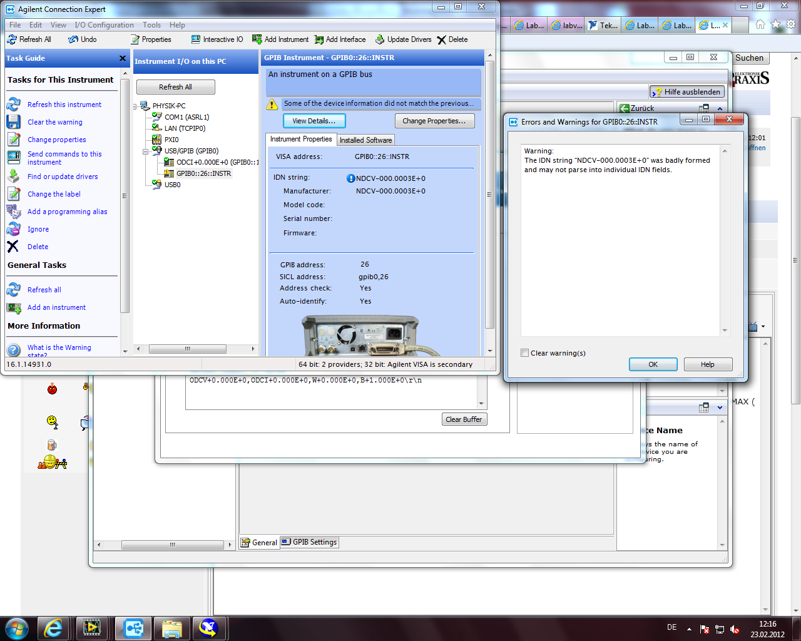
Task: Open the file explorer taskbar icon
Action: click(171, 628)
